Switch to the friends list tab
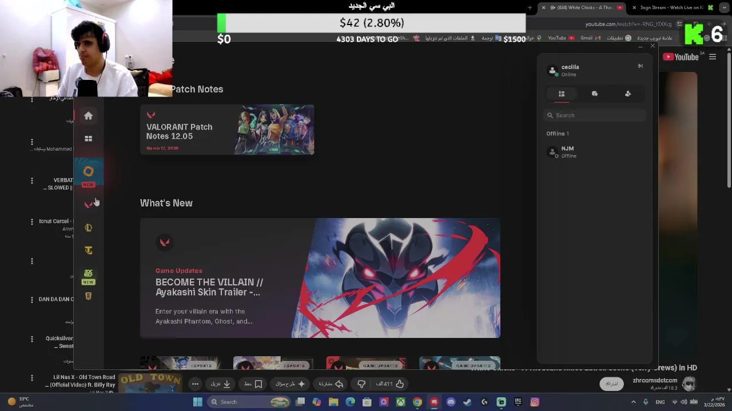732x411 pixels. point(562,94)
